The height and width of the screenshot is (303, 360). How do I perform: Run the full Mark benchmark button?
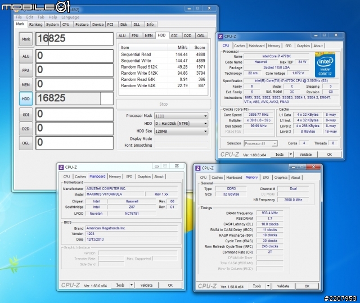click(26, 39)
